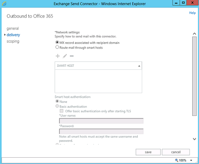
Task: Click the Password input field
Action: click(x=101, y=131)
